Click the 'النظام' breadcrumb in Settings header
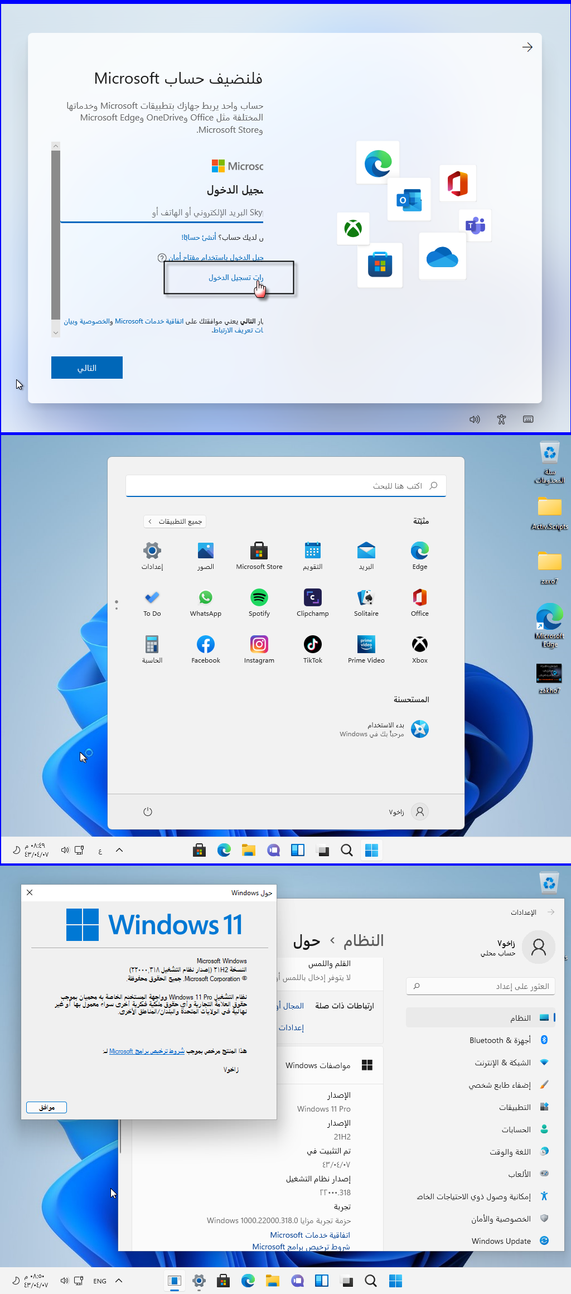This screenshot has height=1294, width=571. (x=364, y=941)
